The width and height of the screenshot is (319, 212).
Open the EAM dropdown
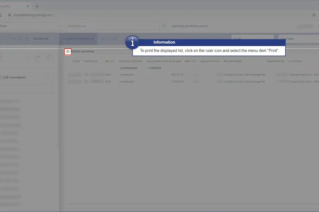click(x=252, y=39)
